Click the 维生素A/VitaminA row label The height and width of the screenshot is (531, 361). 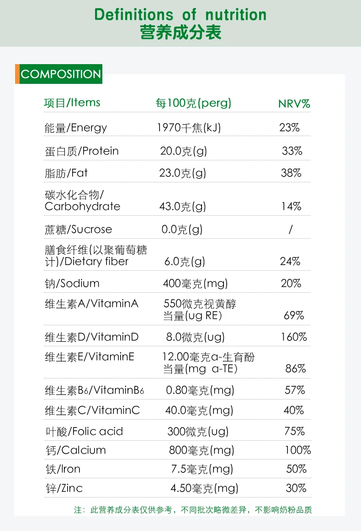(x=91, y=304)
